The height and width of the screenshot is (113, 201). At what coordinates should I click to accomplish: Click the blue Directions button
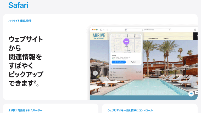[x=119, y=62]
